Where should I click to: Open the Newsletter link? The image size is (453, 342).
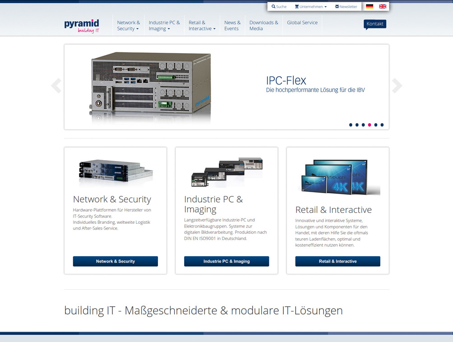point(346,7)
